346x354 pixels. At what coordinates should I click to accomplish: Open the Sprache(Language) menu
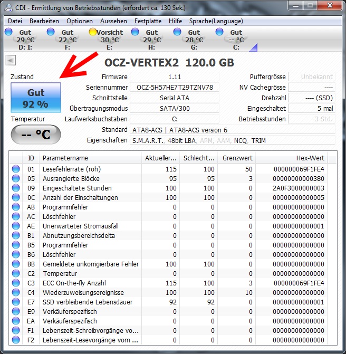tap(216, 21)
